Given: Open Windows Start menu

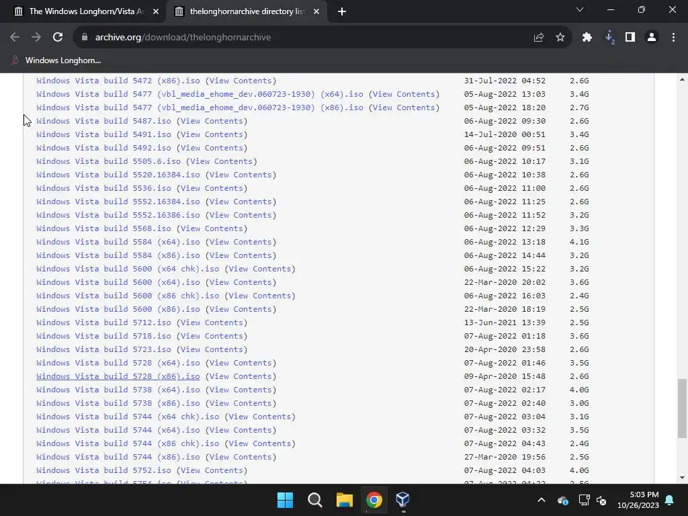Looking at the screenshot, I should click(285, 500).
